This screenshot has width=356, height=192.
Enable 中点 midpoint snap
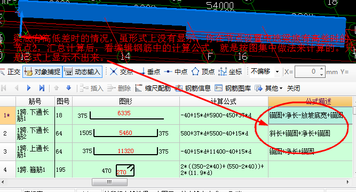tap(176, 72)
